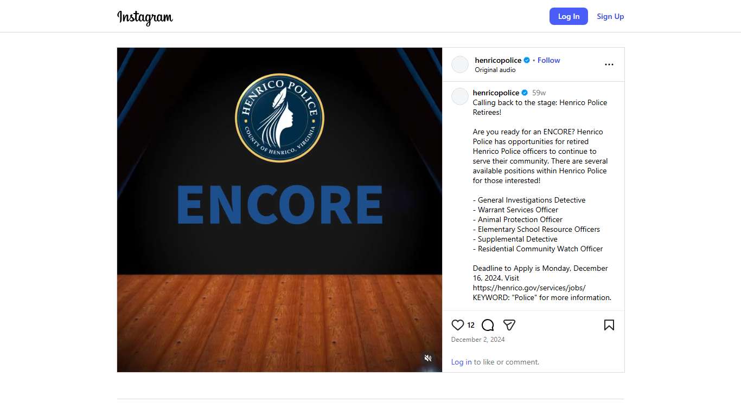Save post with the bookmark icon

[609, 325]
